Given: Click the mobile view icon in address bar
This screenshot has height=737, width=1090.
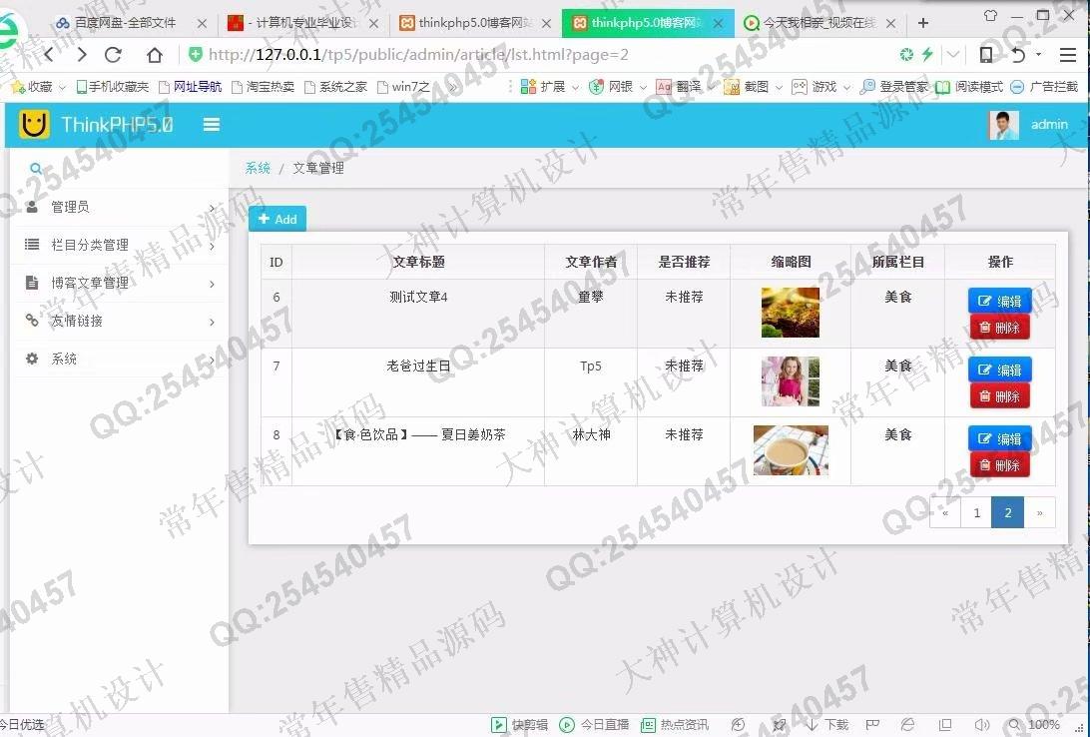Looking at the screenshot, I should tap(986, 54).
